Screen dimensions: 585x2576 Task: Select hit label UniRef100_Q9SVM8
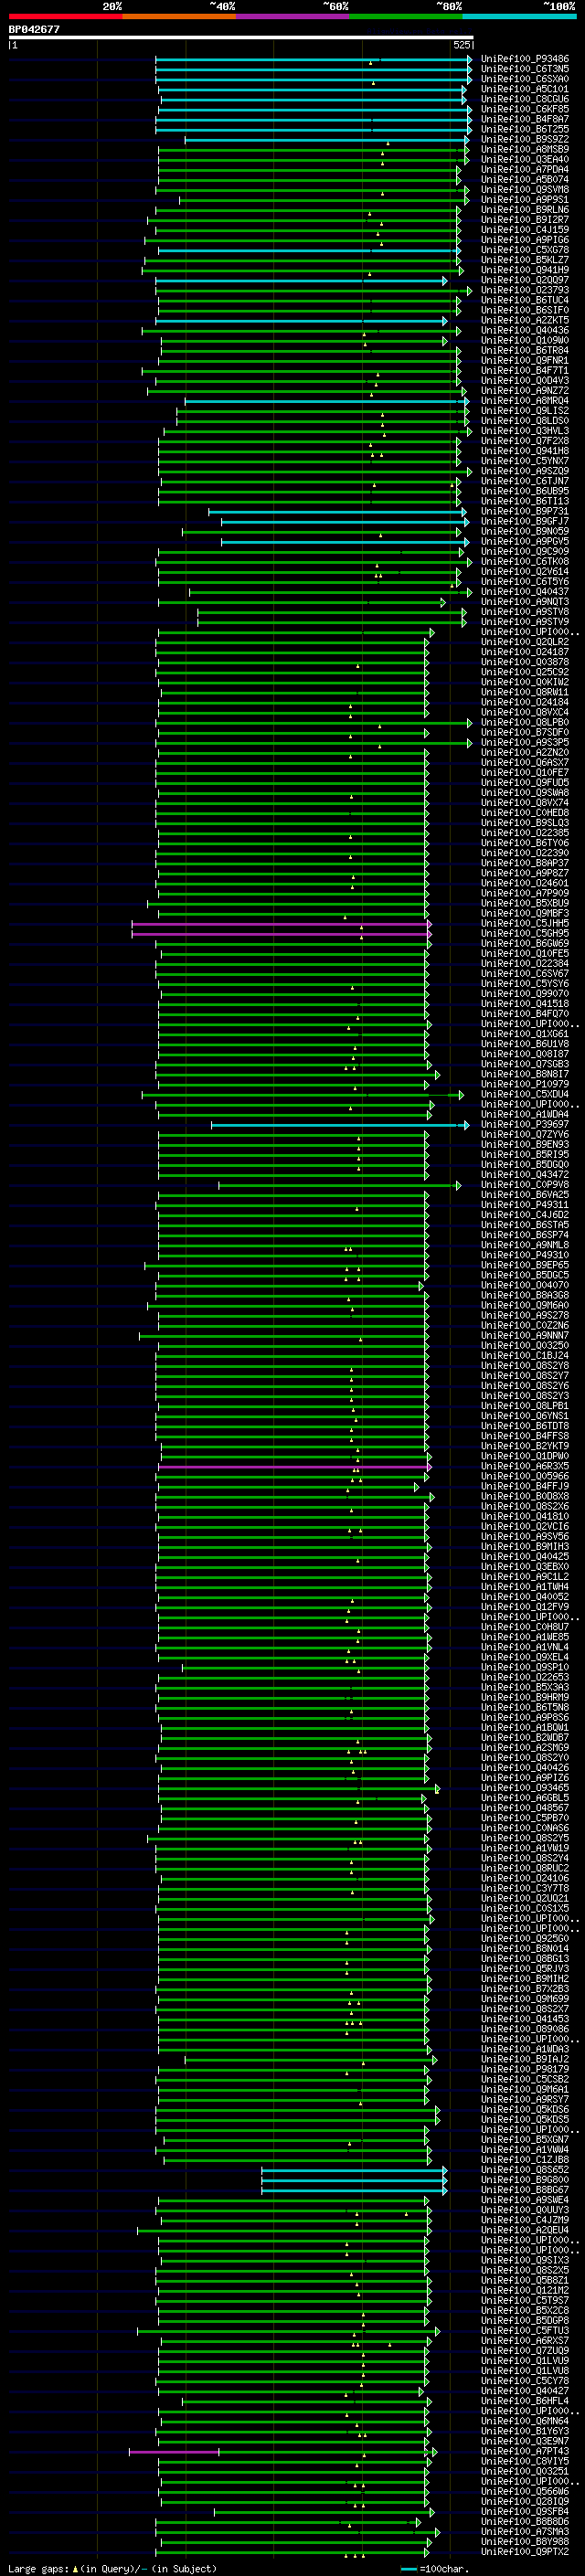525,190
